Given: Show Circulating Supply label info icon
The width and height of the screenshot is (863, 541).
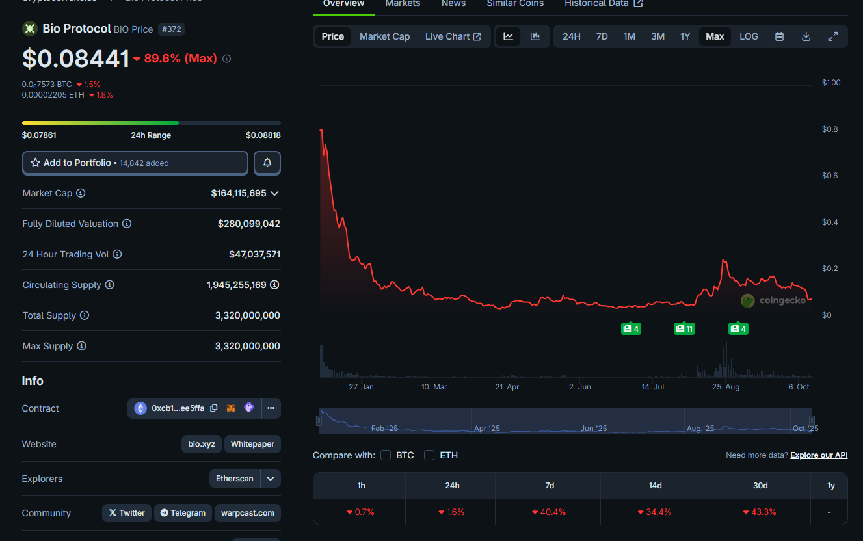Looking at the screenshot, I should (x=110, y=285).
